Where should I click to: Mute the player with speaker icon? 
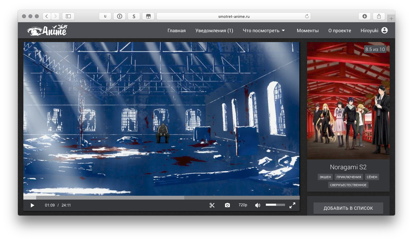tap(258, 205)
